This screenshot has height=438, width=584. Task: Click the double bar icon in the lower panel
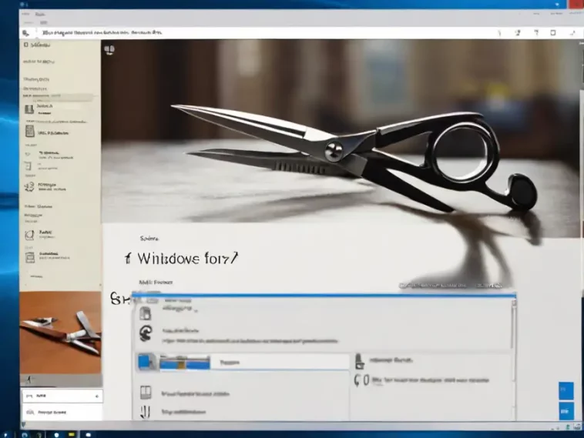coord(145,412)
